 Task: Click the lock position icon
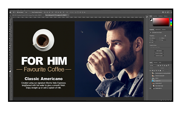156,70
